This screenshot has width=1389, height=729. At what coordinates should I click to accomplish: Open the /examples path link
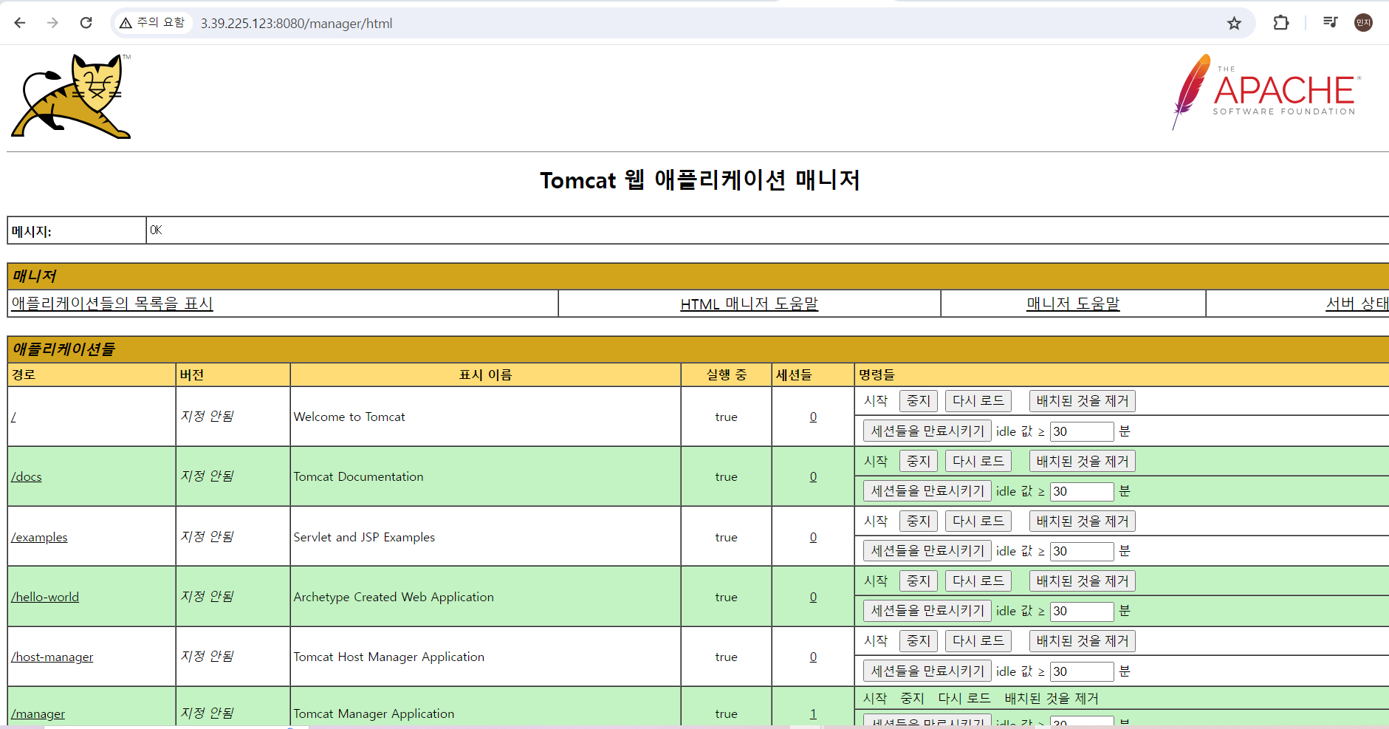39,538
